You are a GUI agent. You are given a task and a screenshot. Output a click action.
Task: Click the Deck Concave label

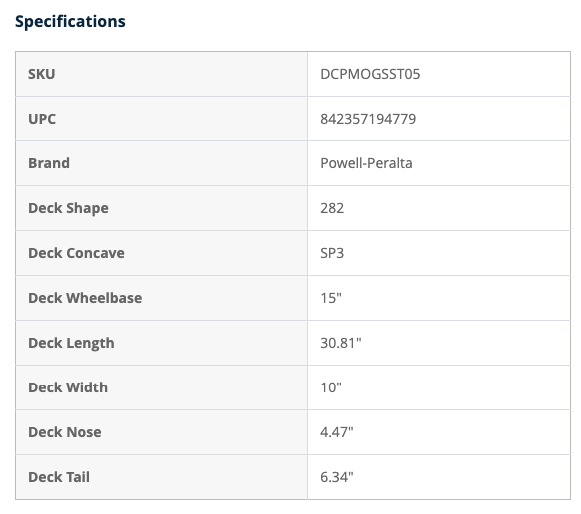[77, 253]
